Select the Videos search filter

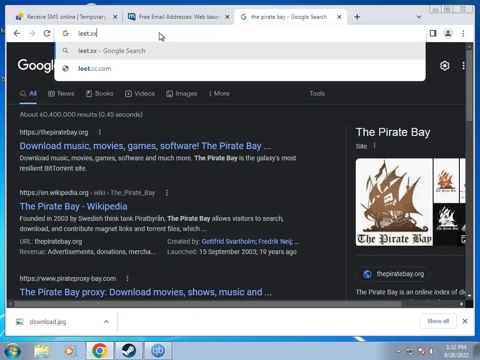[140, 94]
